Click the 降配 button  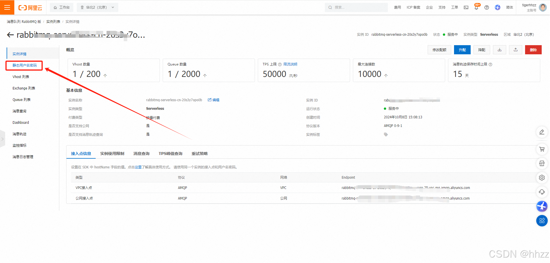click(482, 50)
